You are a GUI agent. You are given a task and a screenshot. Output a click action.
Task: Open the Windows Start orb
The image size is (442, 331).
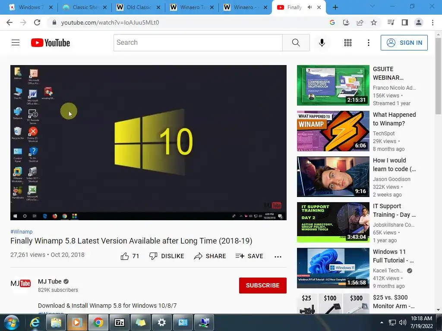coord(11,322)
